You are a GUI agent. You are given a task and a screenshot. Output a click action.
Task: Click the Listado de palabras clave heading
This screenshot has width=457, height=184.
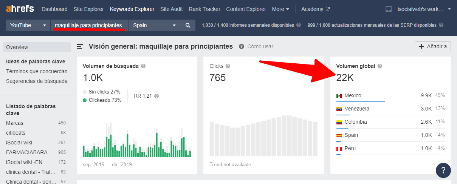pos(31,110)
